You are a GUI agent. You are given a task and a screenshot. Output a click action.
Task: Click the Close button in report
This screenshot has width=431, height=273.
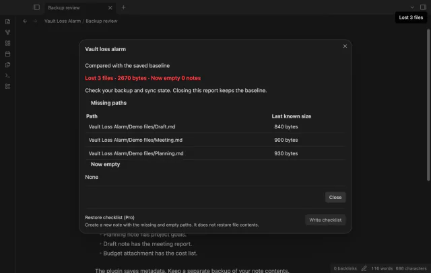tap(335, 197)
